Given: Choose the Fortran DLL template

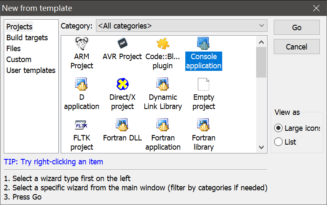Looking at the screenshot, I should tap(122, 125).
